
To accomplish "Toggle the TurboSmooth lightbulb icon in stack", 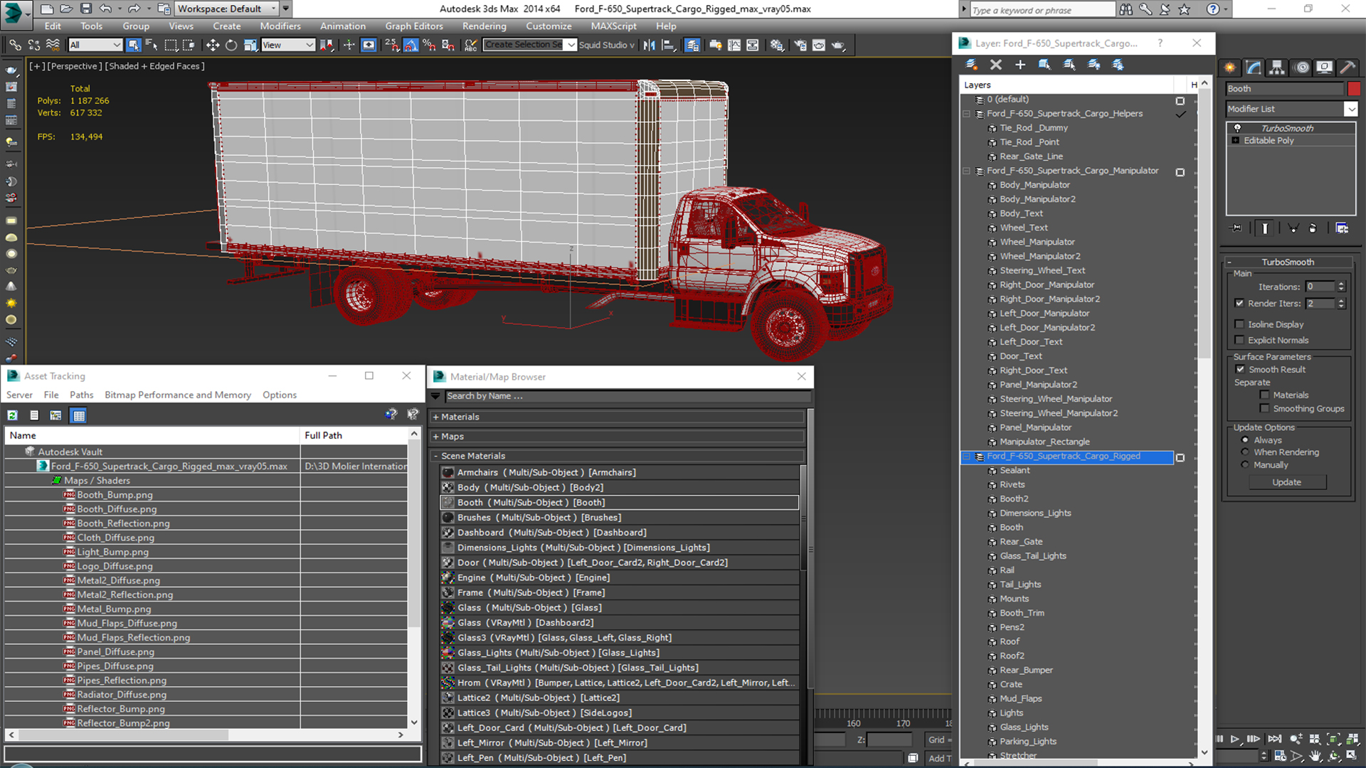I will [1237, 128].
